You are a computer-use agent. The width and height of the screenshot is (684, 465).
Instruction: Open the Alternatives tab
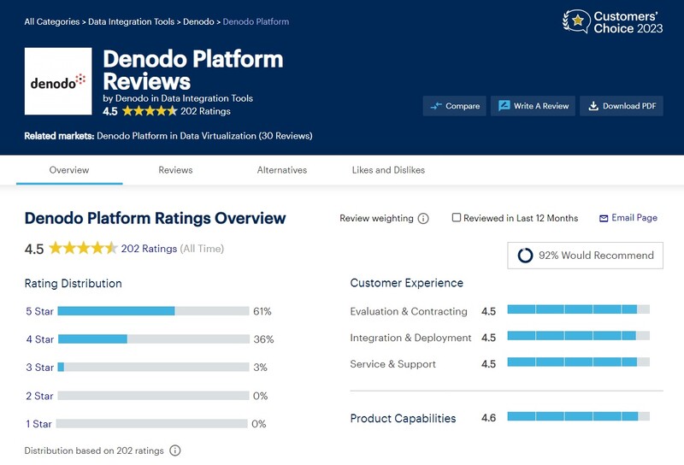282,170
